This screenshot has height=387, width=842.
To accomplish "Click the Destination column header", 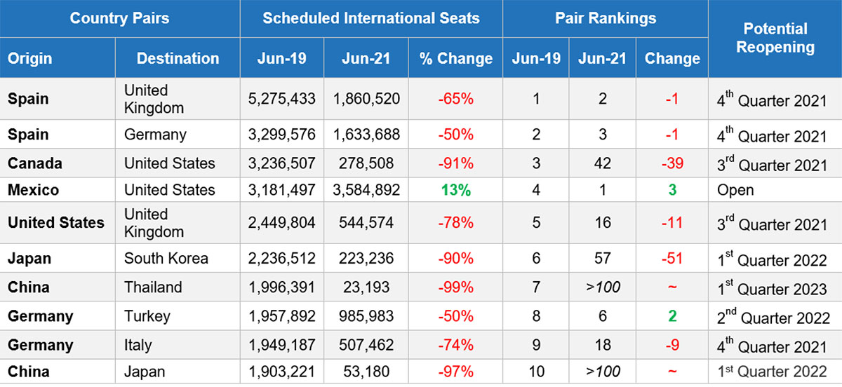I will [x=178, y=58].
